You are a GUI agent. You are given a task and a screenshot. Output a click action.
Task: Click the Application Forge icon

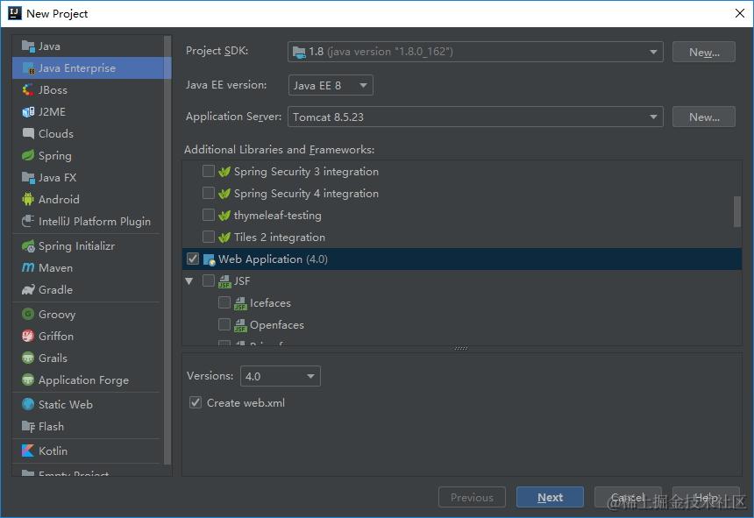(x=28, y=380)
